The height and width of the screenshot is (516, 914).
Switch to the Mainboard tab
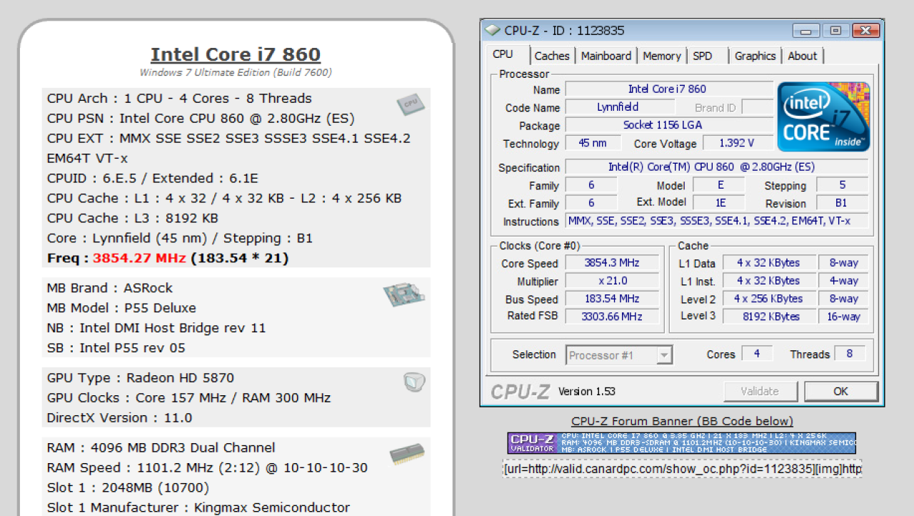click(x=606, y=56)
